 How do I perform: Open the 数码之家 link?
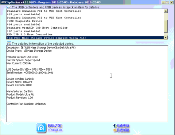(x=55, y=126)
